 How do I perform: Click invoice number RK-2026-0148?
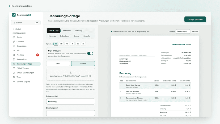click(x=186, y=53)
